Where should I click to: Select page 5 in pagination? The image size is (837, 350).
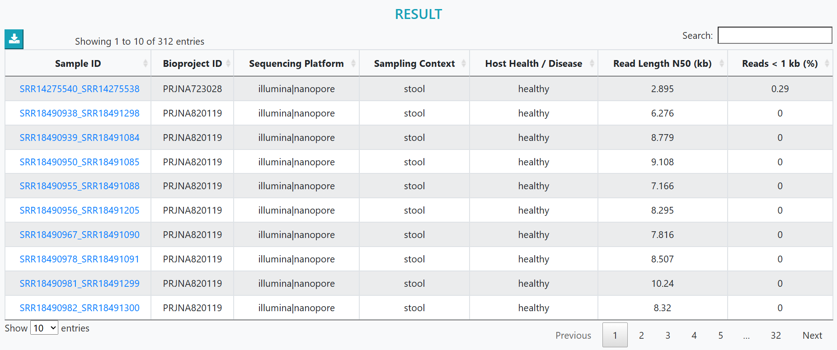click(721, 335)
